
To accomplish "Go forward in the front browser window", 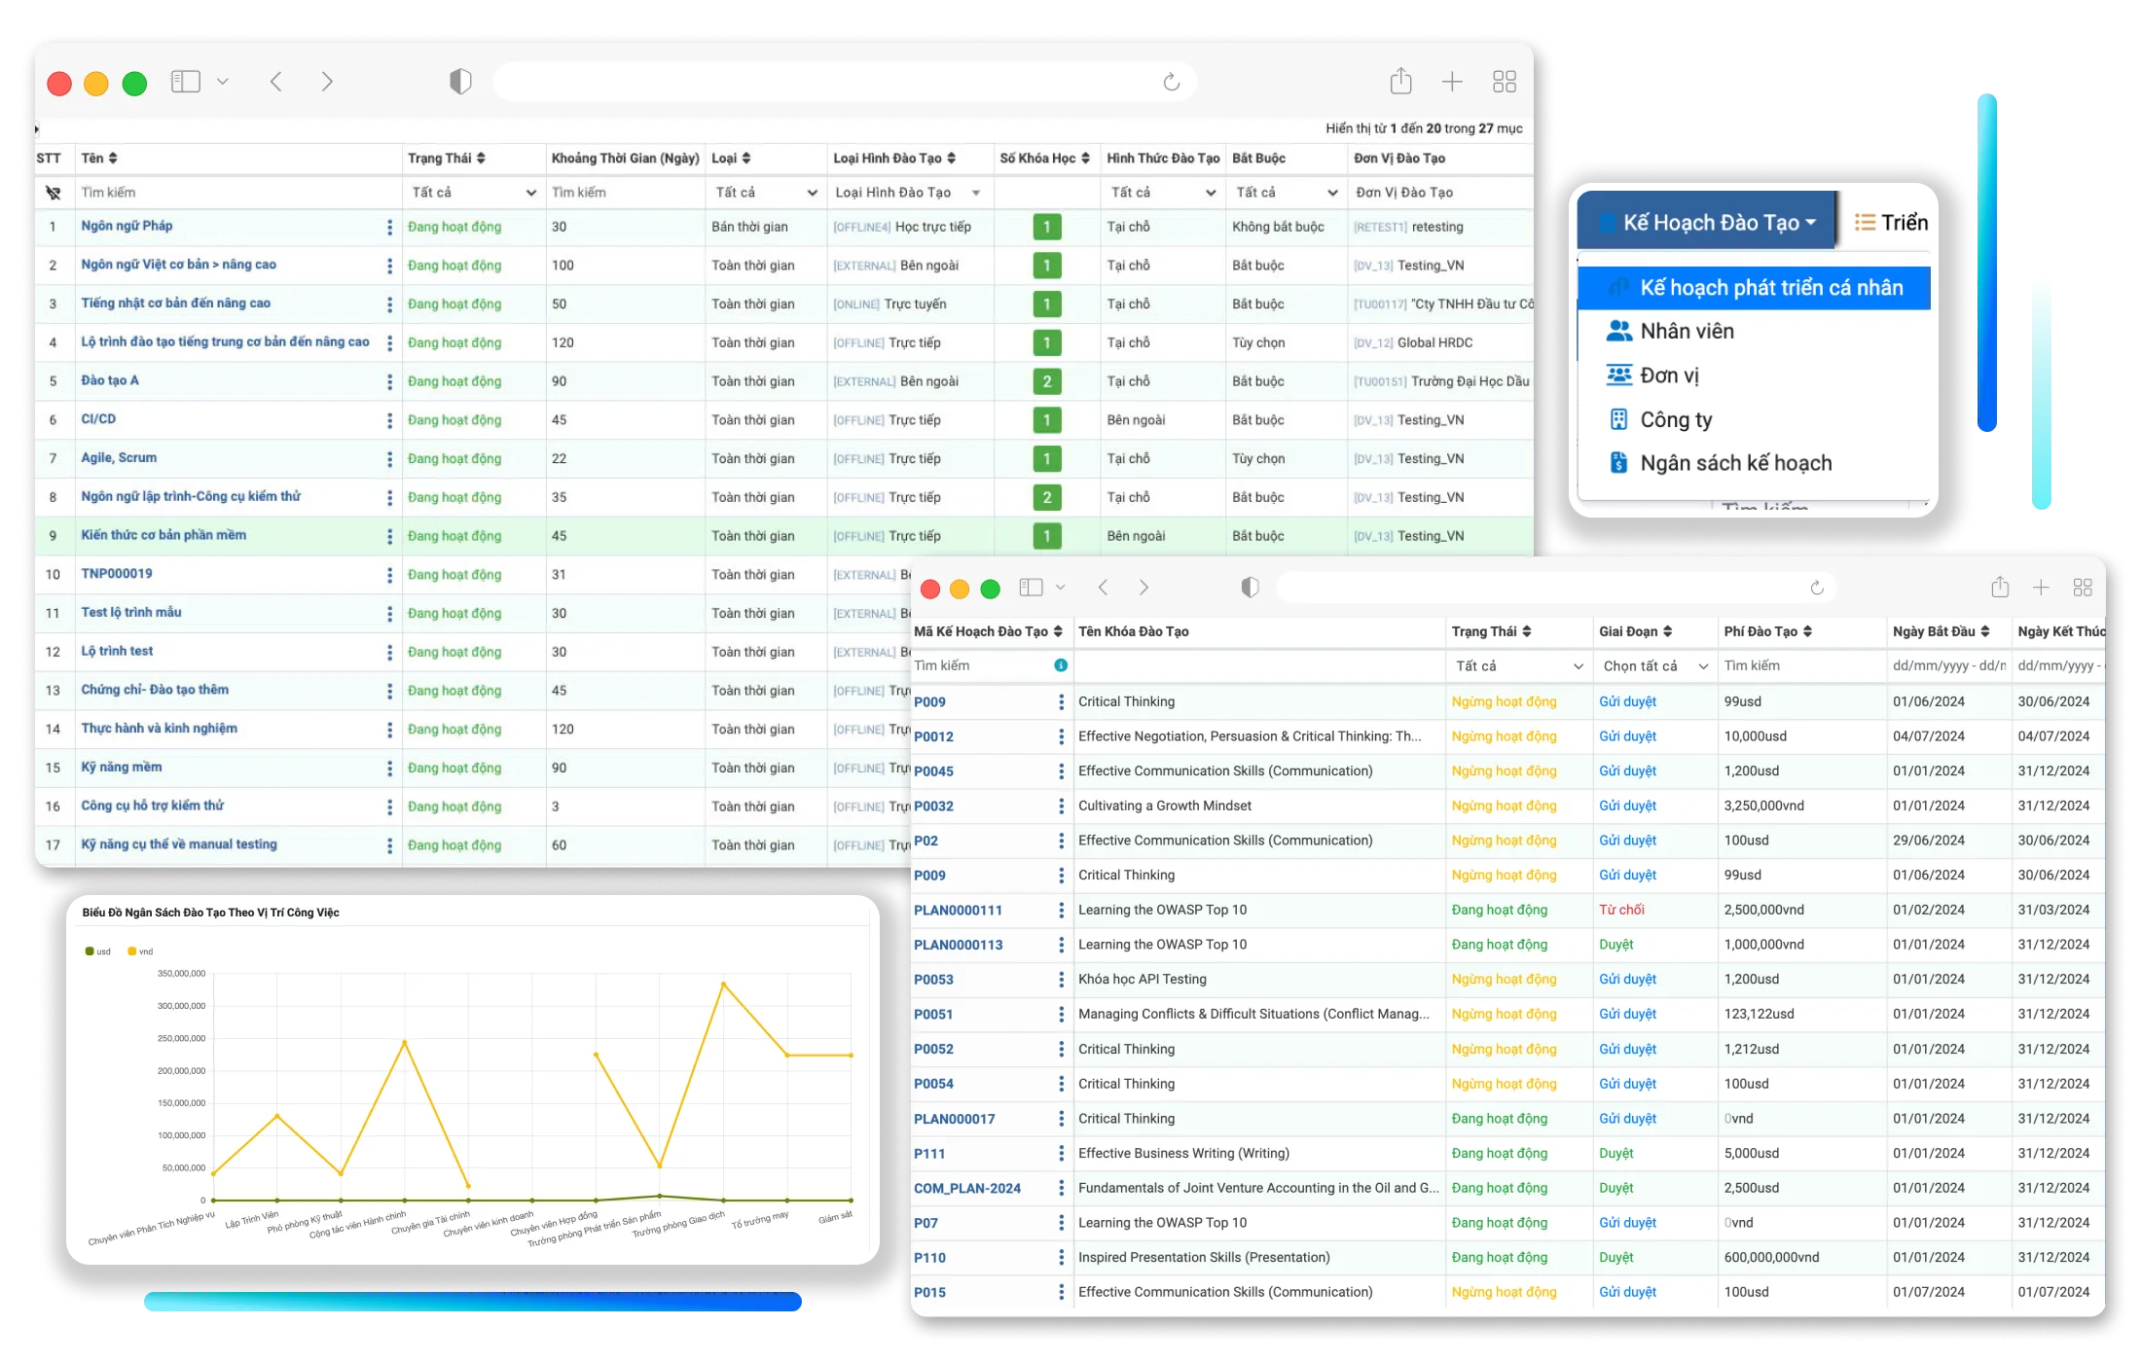I will pyautogui.click(x=1143, y=588).
